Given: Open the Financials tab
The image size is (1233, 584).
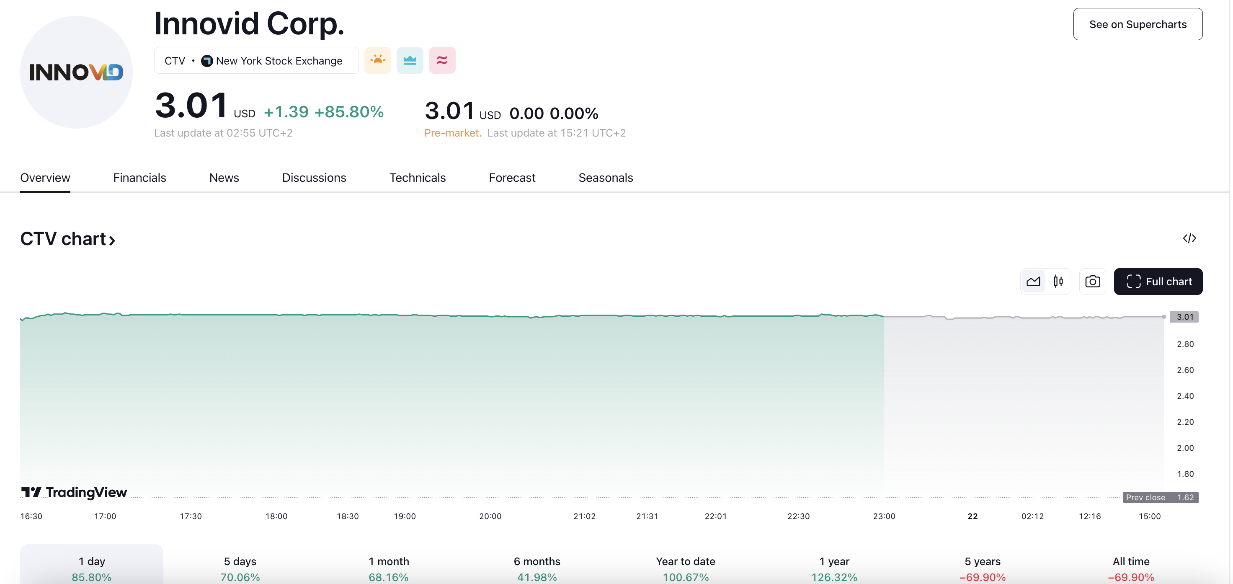Looking at the screenshot, I should click(139, 178).
